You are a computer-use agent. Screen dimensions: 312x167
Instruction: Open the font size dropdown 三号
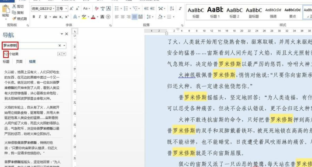(x=66, y=8)
